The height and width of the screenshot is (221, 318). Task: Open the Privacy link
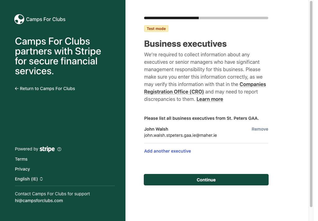pyautogui.click(x=22, y=169)
